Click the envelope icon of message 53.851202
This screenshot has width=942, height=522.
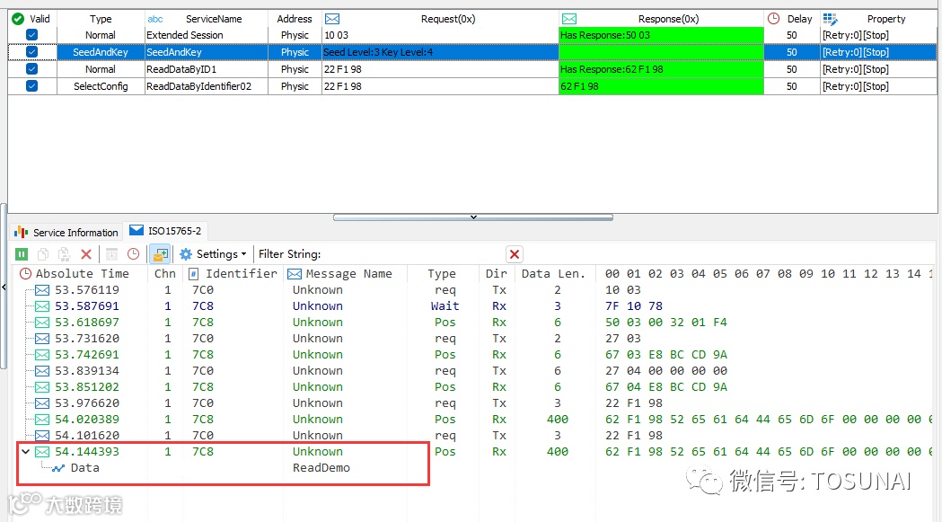(42, 387)
